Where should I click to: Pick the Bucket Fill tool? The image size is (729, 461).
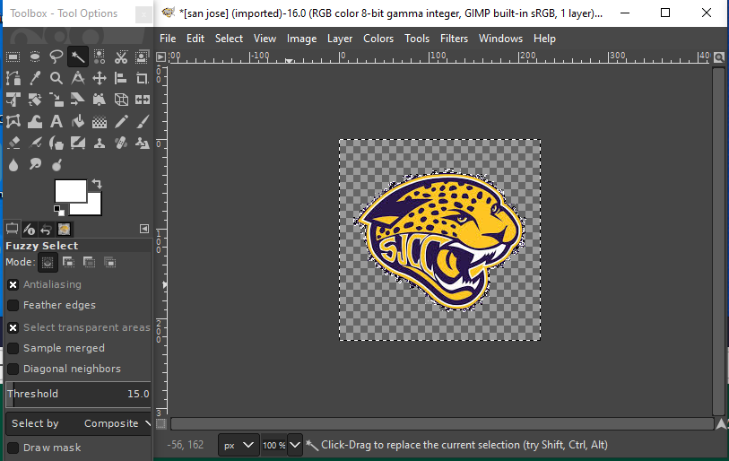tap(78, 121)
